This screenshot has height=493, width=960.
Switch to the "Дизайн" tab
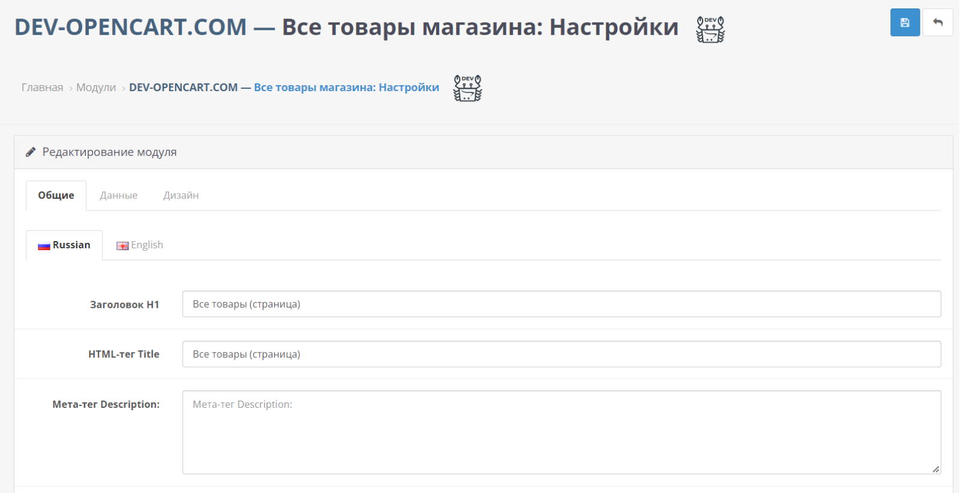click(x=181, y=196)
